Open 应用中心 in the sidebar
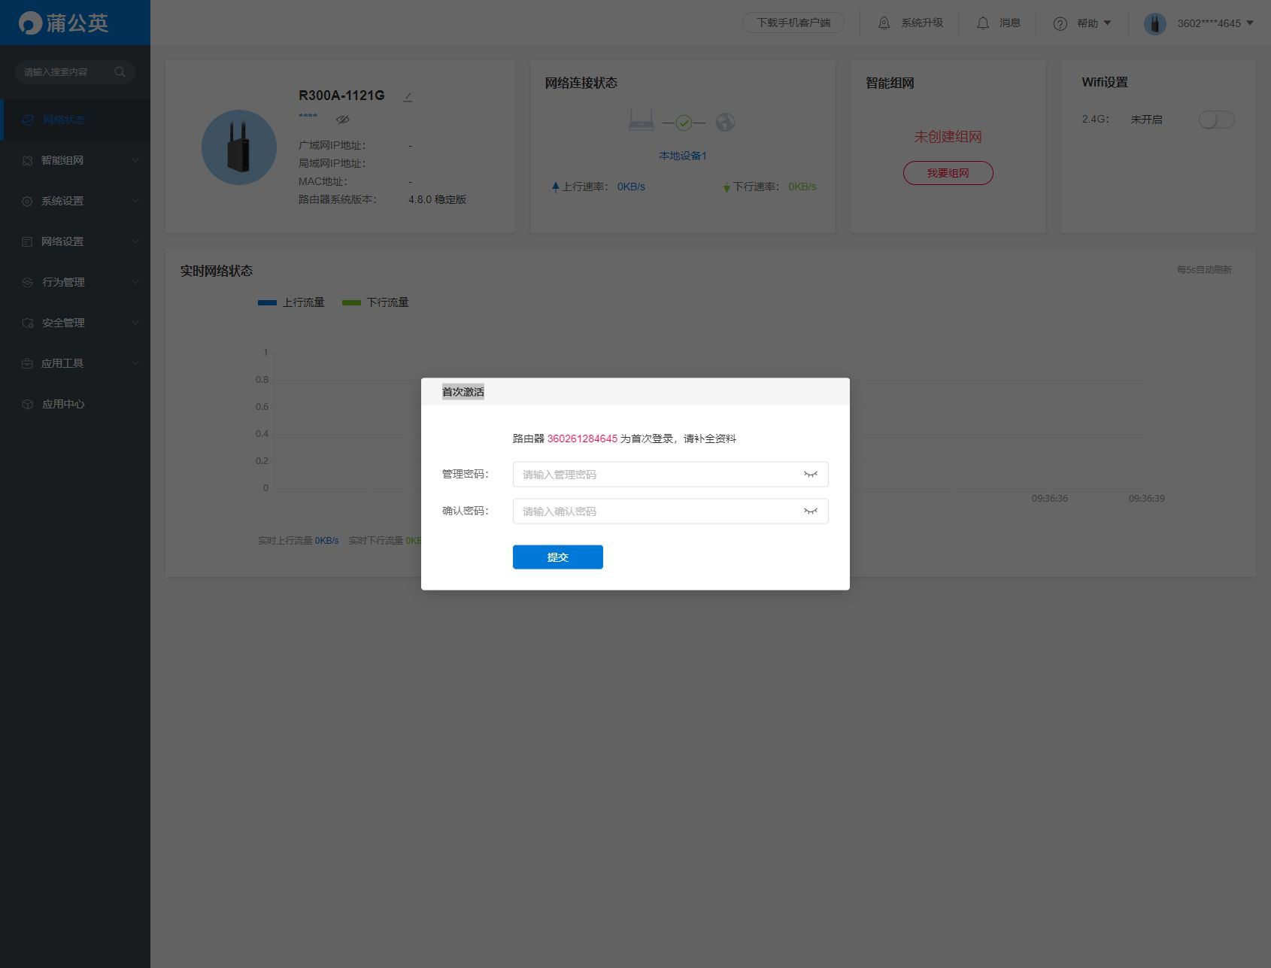This screenshot has height=968, width=1271. [x=75, y=404]
